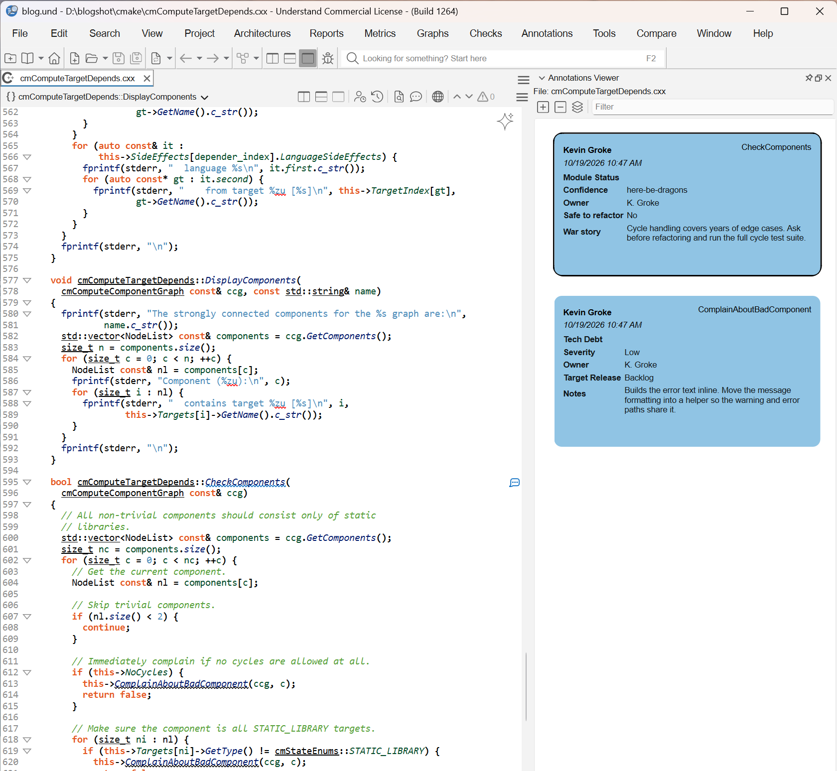Screen dimensions: 837x771
Task: Select split horizontal layout in main toolbar
Action: [290, 58]
